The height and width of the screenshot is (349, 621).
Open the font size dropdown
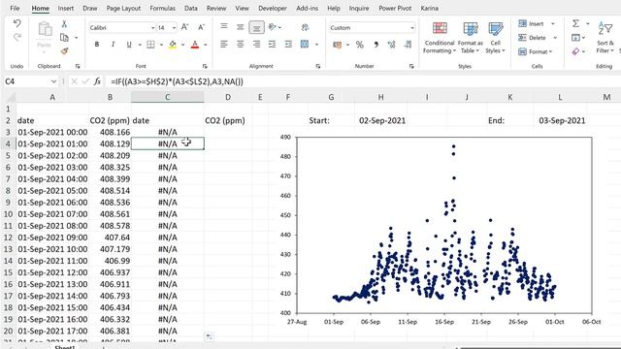point(174,28)
